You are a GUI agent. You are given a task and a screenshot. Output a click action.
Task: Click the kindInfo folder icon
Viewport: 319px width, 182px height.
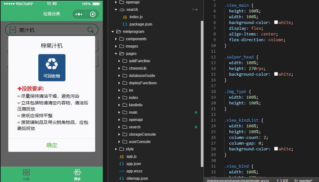pos(125,105)
